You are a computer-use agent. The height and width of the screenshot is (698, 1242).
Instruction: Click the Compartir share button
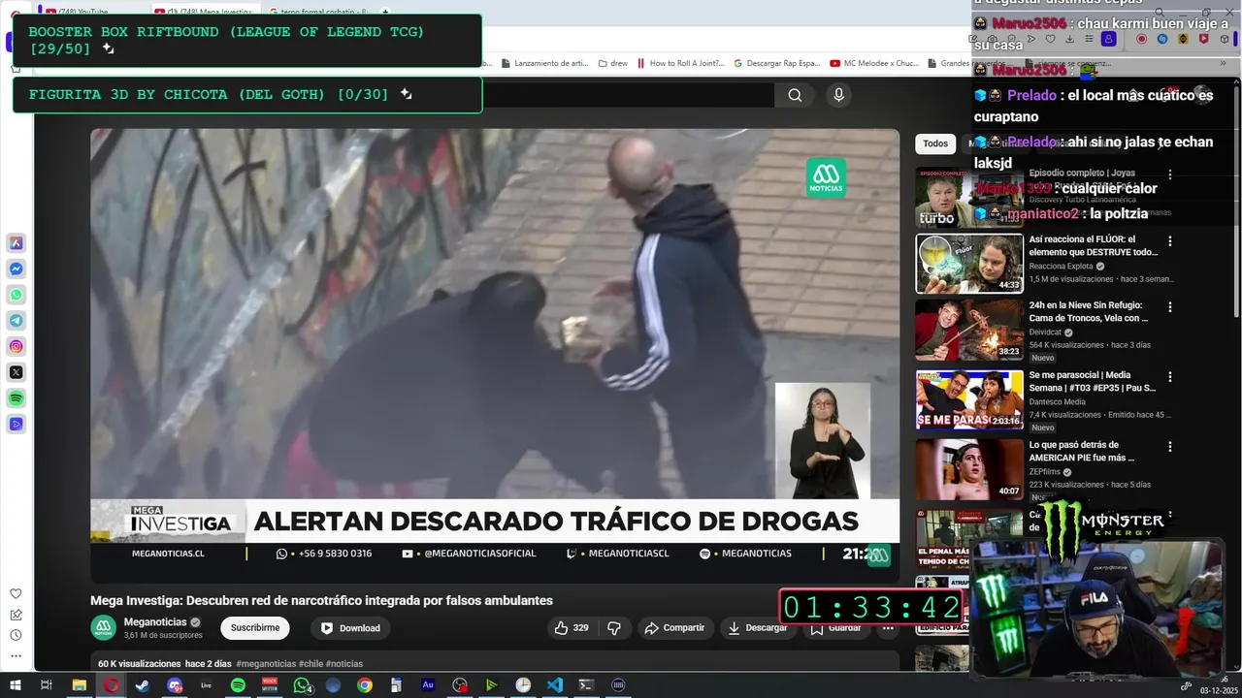pos(675,628)
